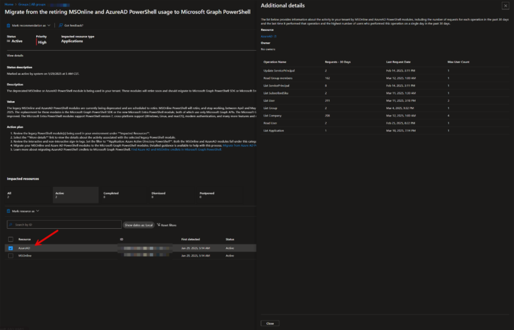Click the Search by ID field

tap(64, 225)
